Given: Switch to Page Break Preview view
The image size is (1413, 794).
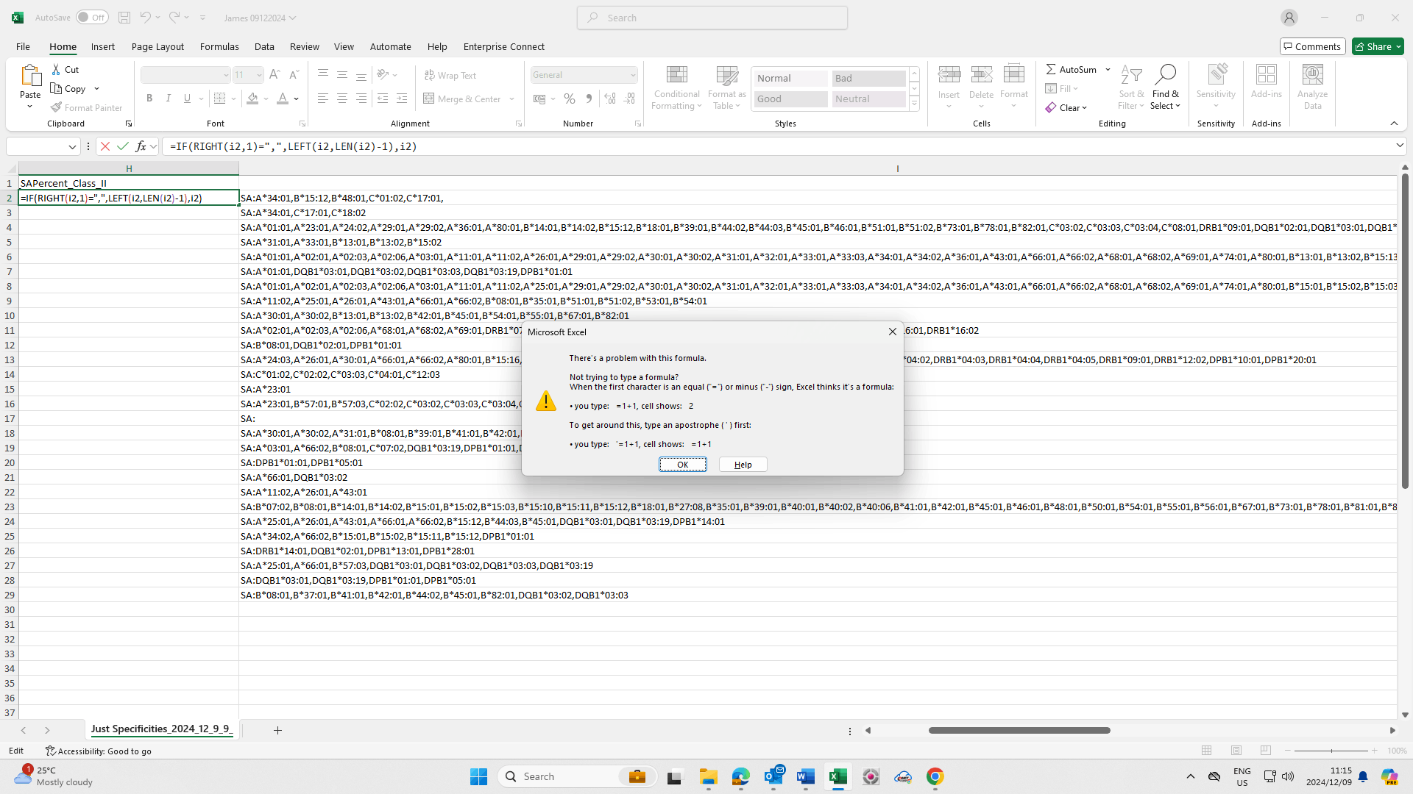Looking at the screenshot, I should [x=1266, y=751].
